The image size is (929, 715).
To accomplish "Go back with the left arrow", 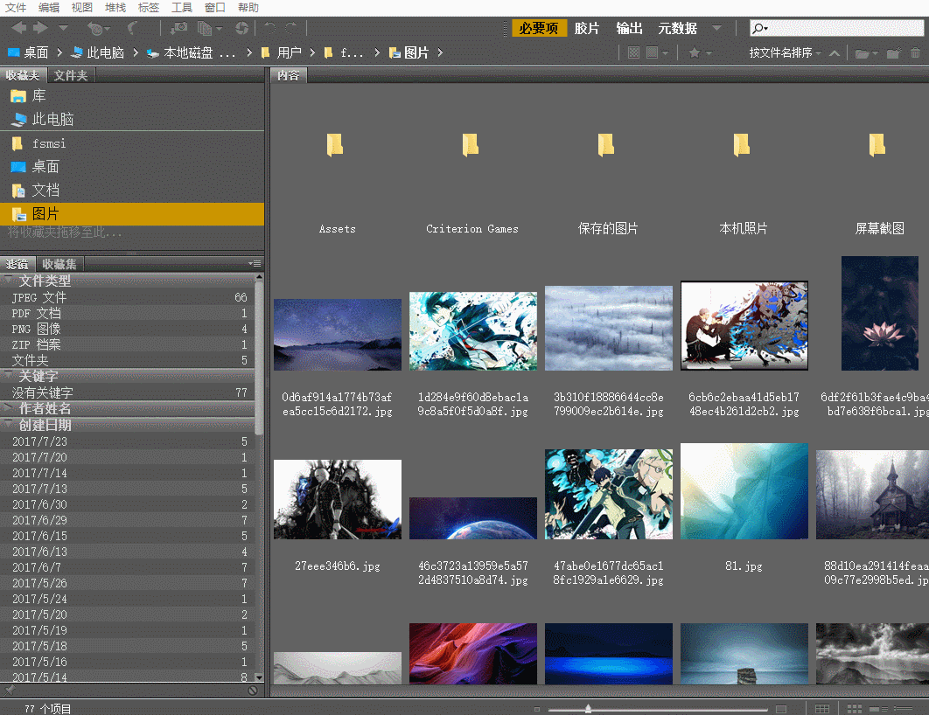I will (x=18, y=29).
